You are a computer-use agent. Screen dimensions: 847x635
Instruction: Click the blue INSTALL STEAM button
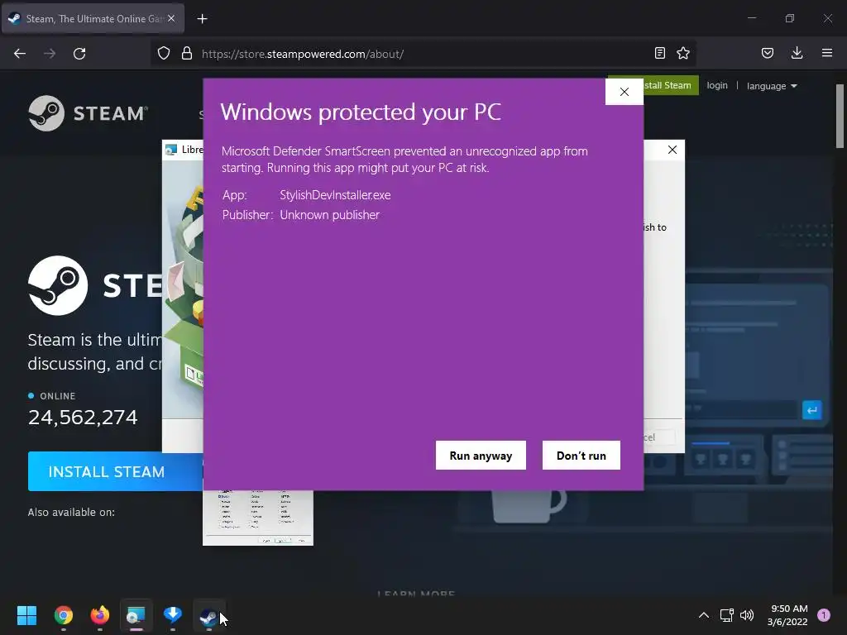tap(116, 471)
